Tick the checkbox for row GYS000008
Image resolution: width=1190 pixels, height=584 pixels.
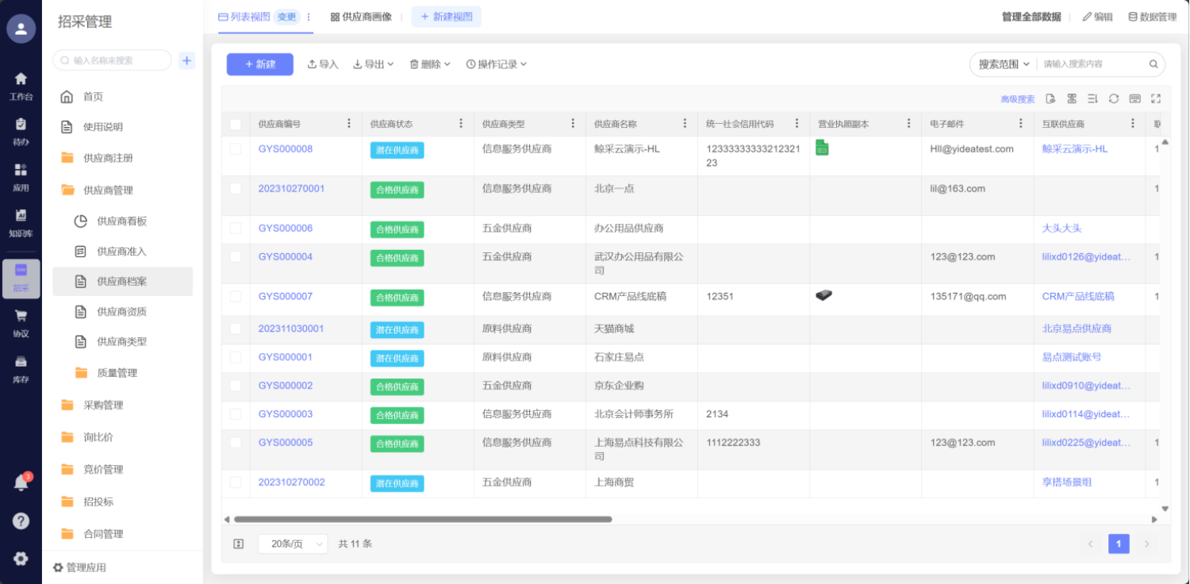coord(236,149)
